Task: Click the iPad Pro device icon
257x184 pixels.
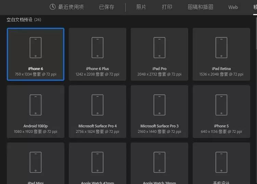Action: pyautogui.click(x=159, y=47)
